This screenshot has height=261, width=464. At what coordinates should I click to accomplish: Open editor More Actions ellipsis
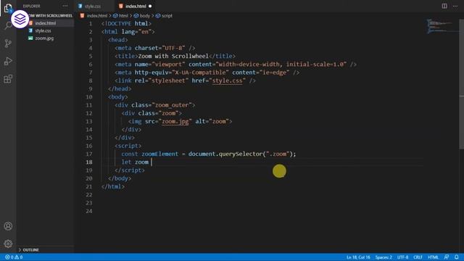[x=455, y=6]
